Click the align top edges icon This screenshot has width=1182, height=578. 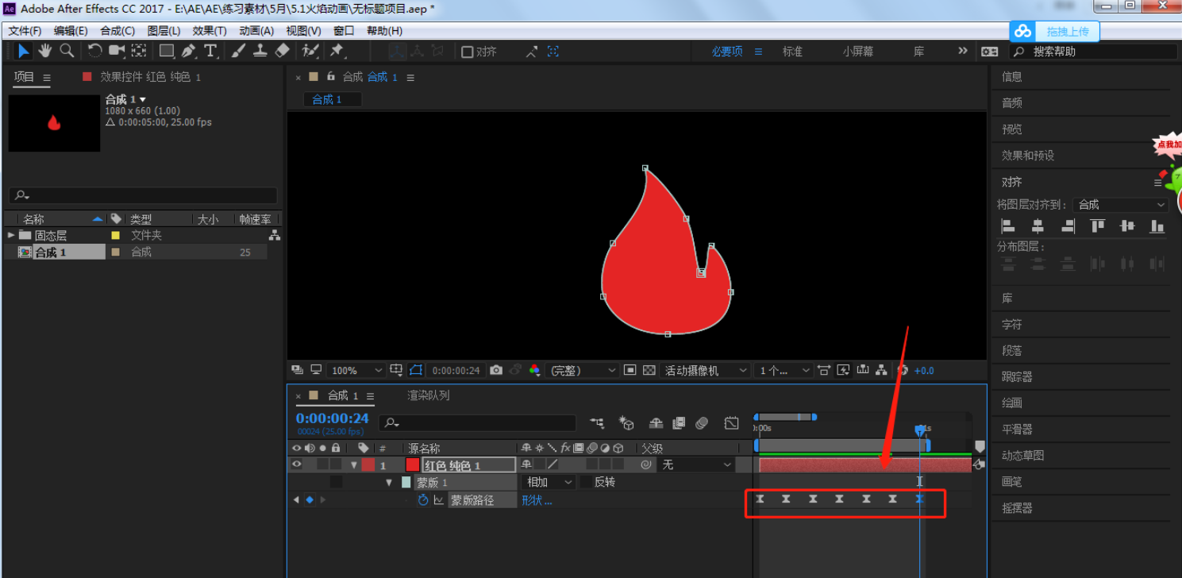tap(1098, 226)
